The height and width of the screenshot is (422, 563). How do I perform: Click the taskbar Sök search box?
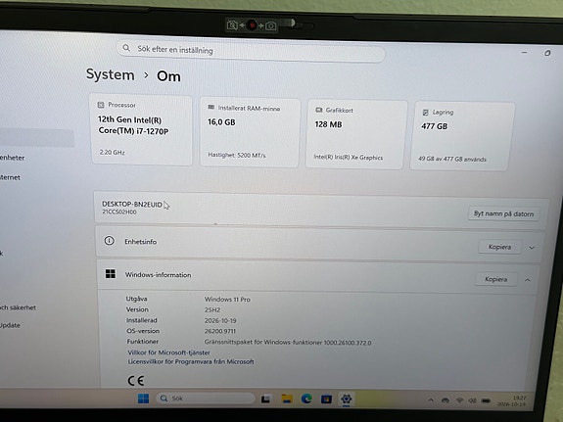(x=206, y=399)
